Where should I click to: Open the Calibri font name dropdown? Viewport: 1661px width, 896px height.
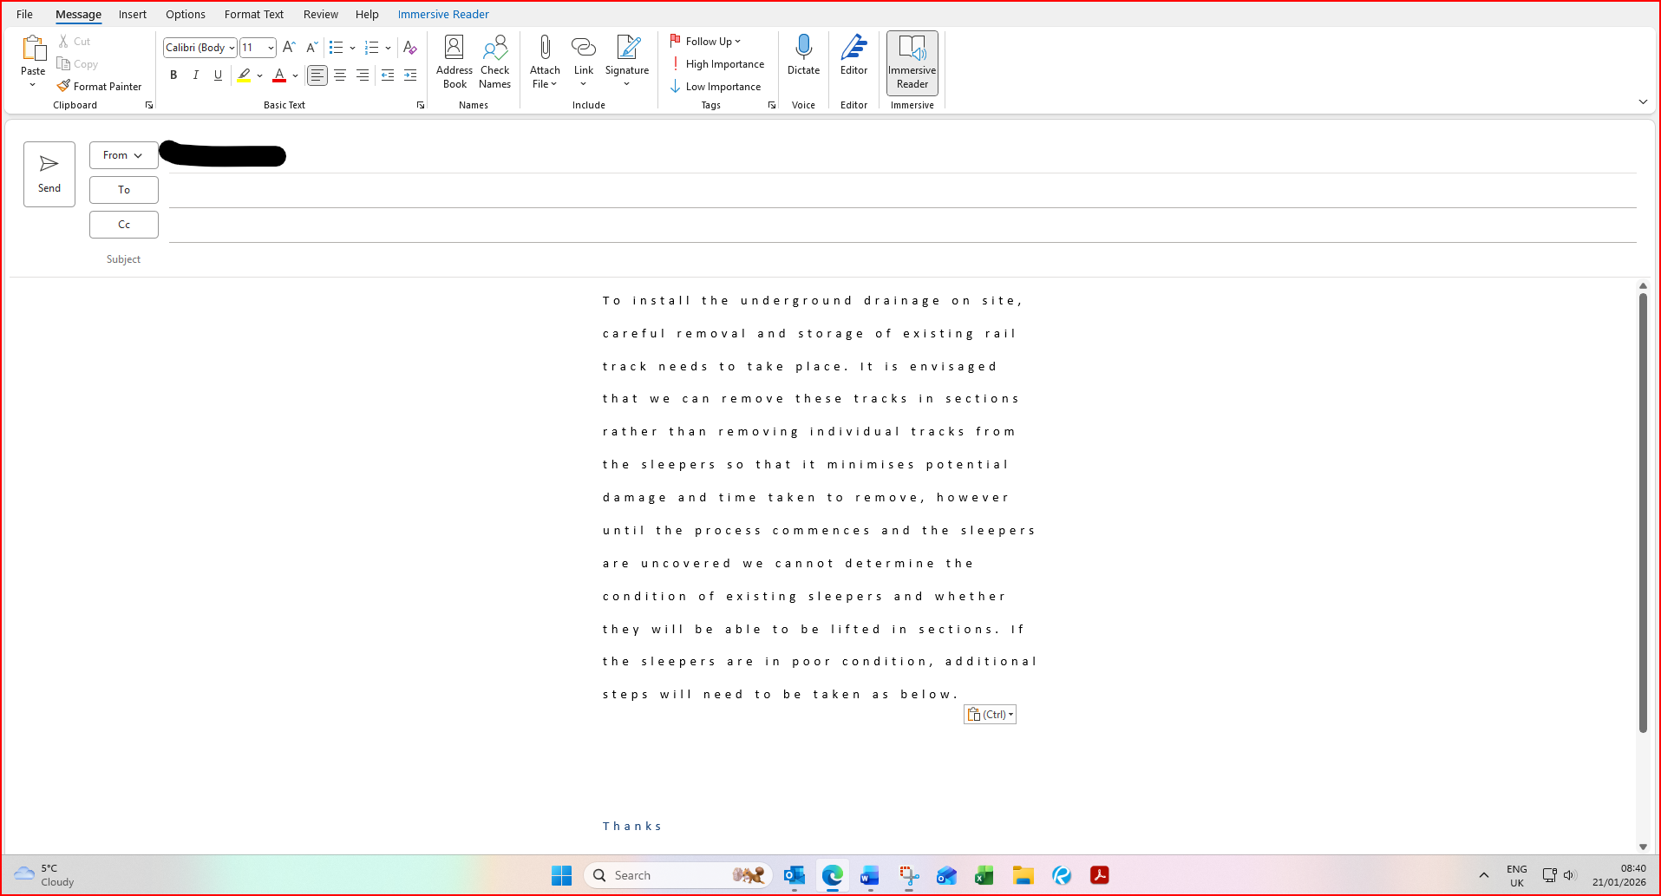(200, 48)
